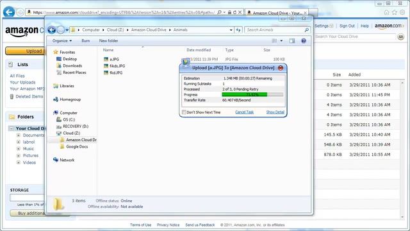
Task: Select the a.JPG file
Action: [x=111, y=59]
